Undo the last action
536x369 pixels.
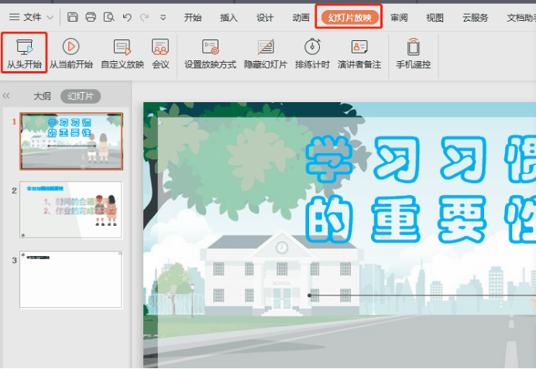coord(127,18)
